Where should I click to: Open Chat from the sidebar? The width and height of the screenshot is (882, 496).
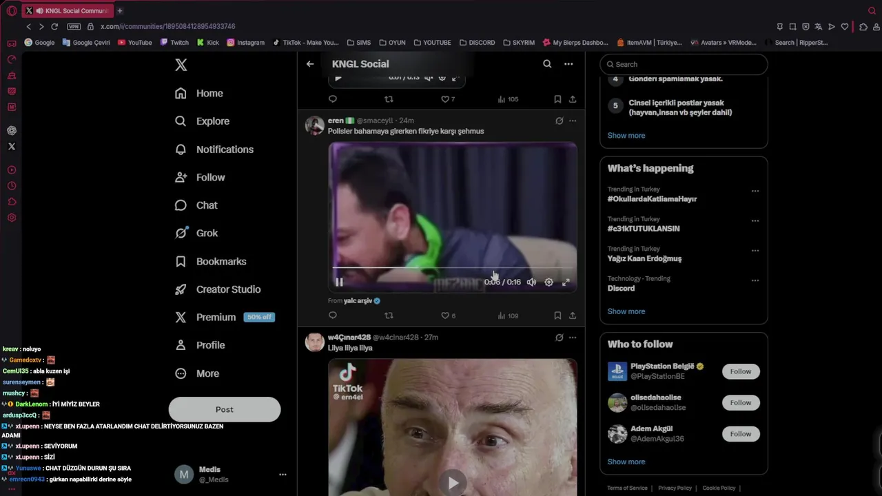pyautogui.click(x=196, y=205)
